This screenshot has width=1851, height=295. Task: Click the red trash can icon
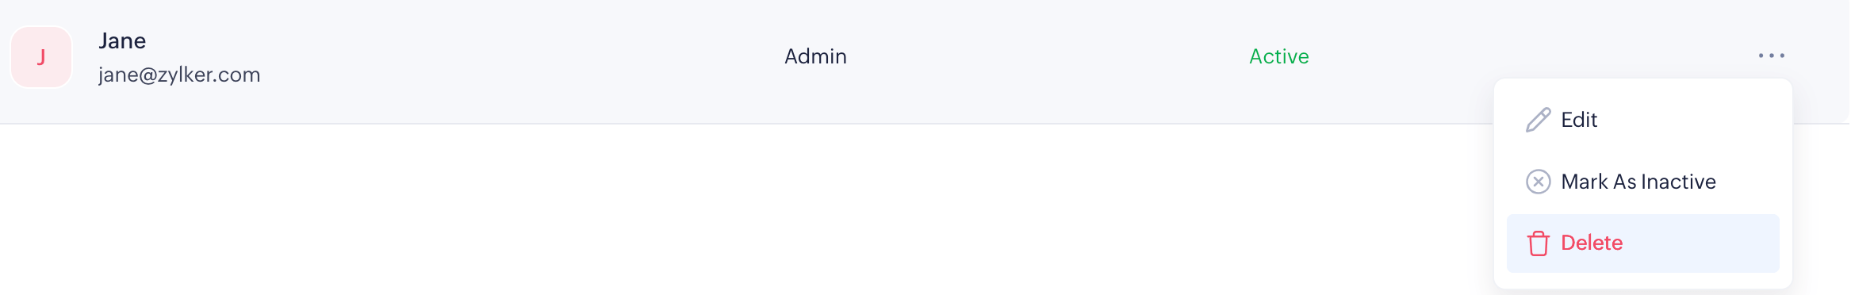click(x=1538, y=243)
